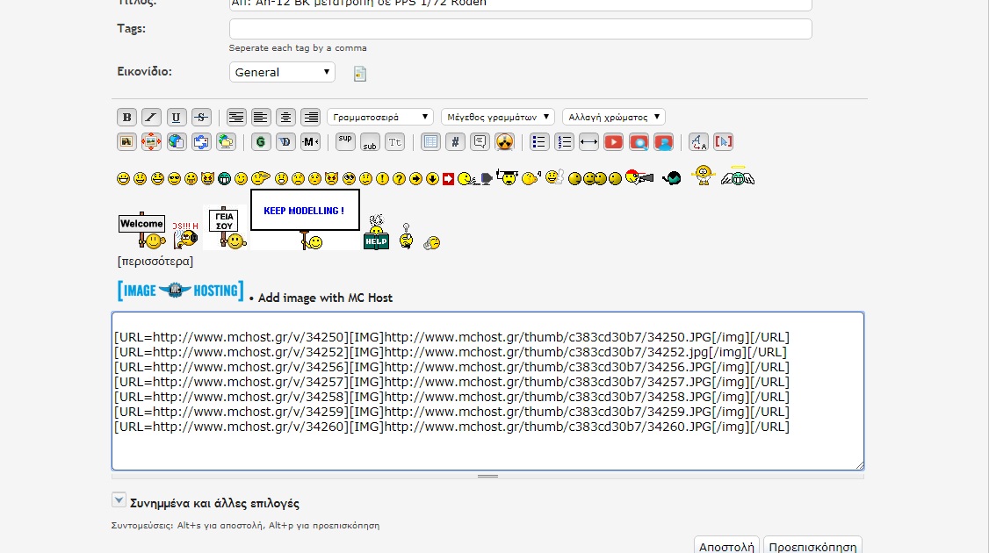Click the line containing 34260.JPG
989x553 pixels.
pyautogui.click(x=451, y=427)
